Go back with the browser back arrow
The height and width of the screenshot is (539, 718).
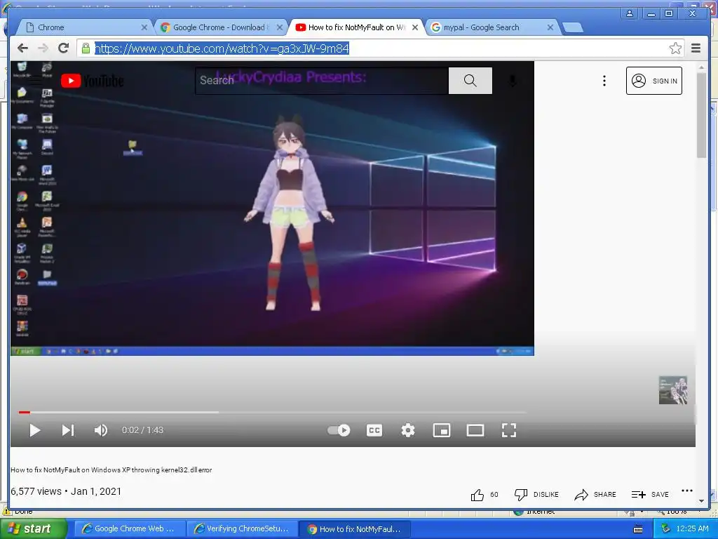[22, 48]
